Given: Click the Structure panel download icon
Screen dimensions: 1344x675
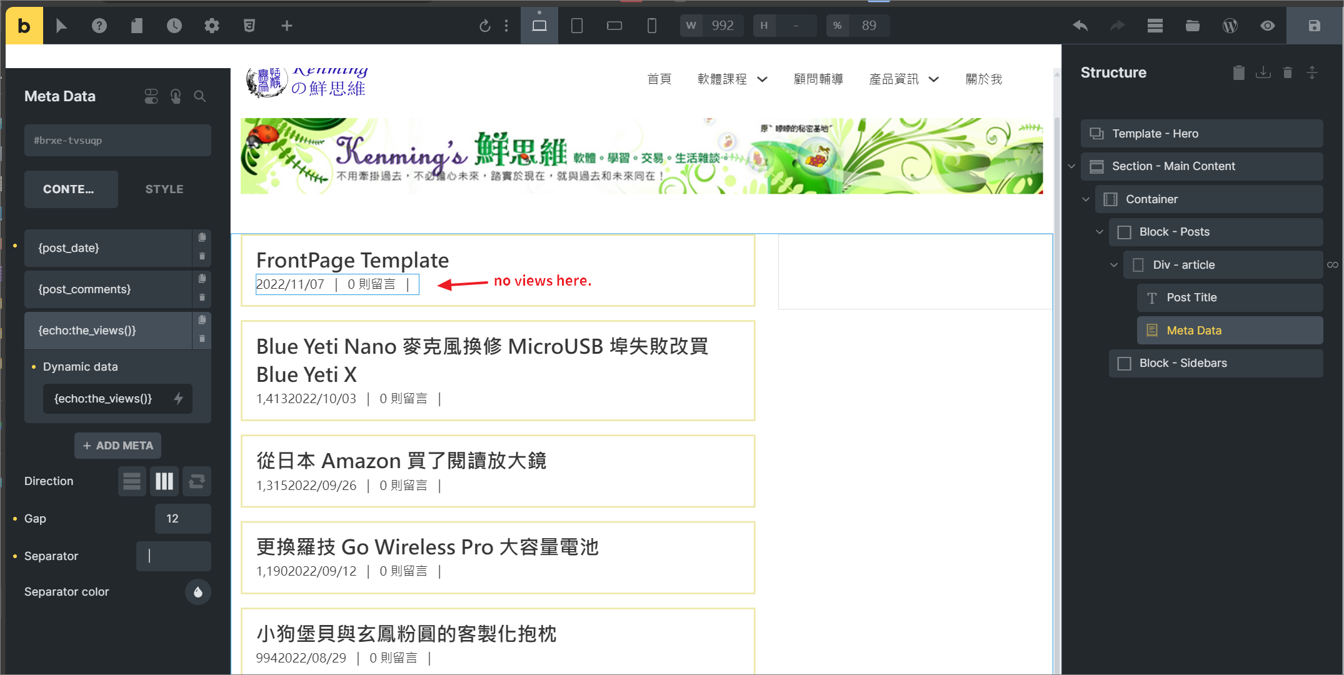Looking at the screenshot, I should 1263,72.
